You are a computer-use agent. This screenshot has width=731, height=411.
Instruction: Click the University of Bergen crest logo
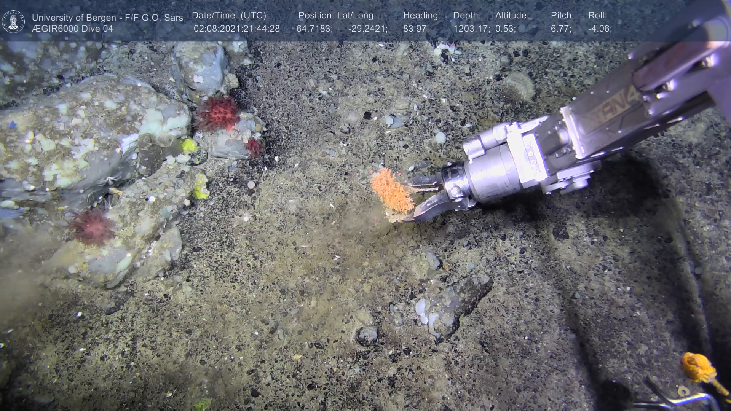pyautogui.click(x=13, y=22)
